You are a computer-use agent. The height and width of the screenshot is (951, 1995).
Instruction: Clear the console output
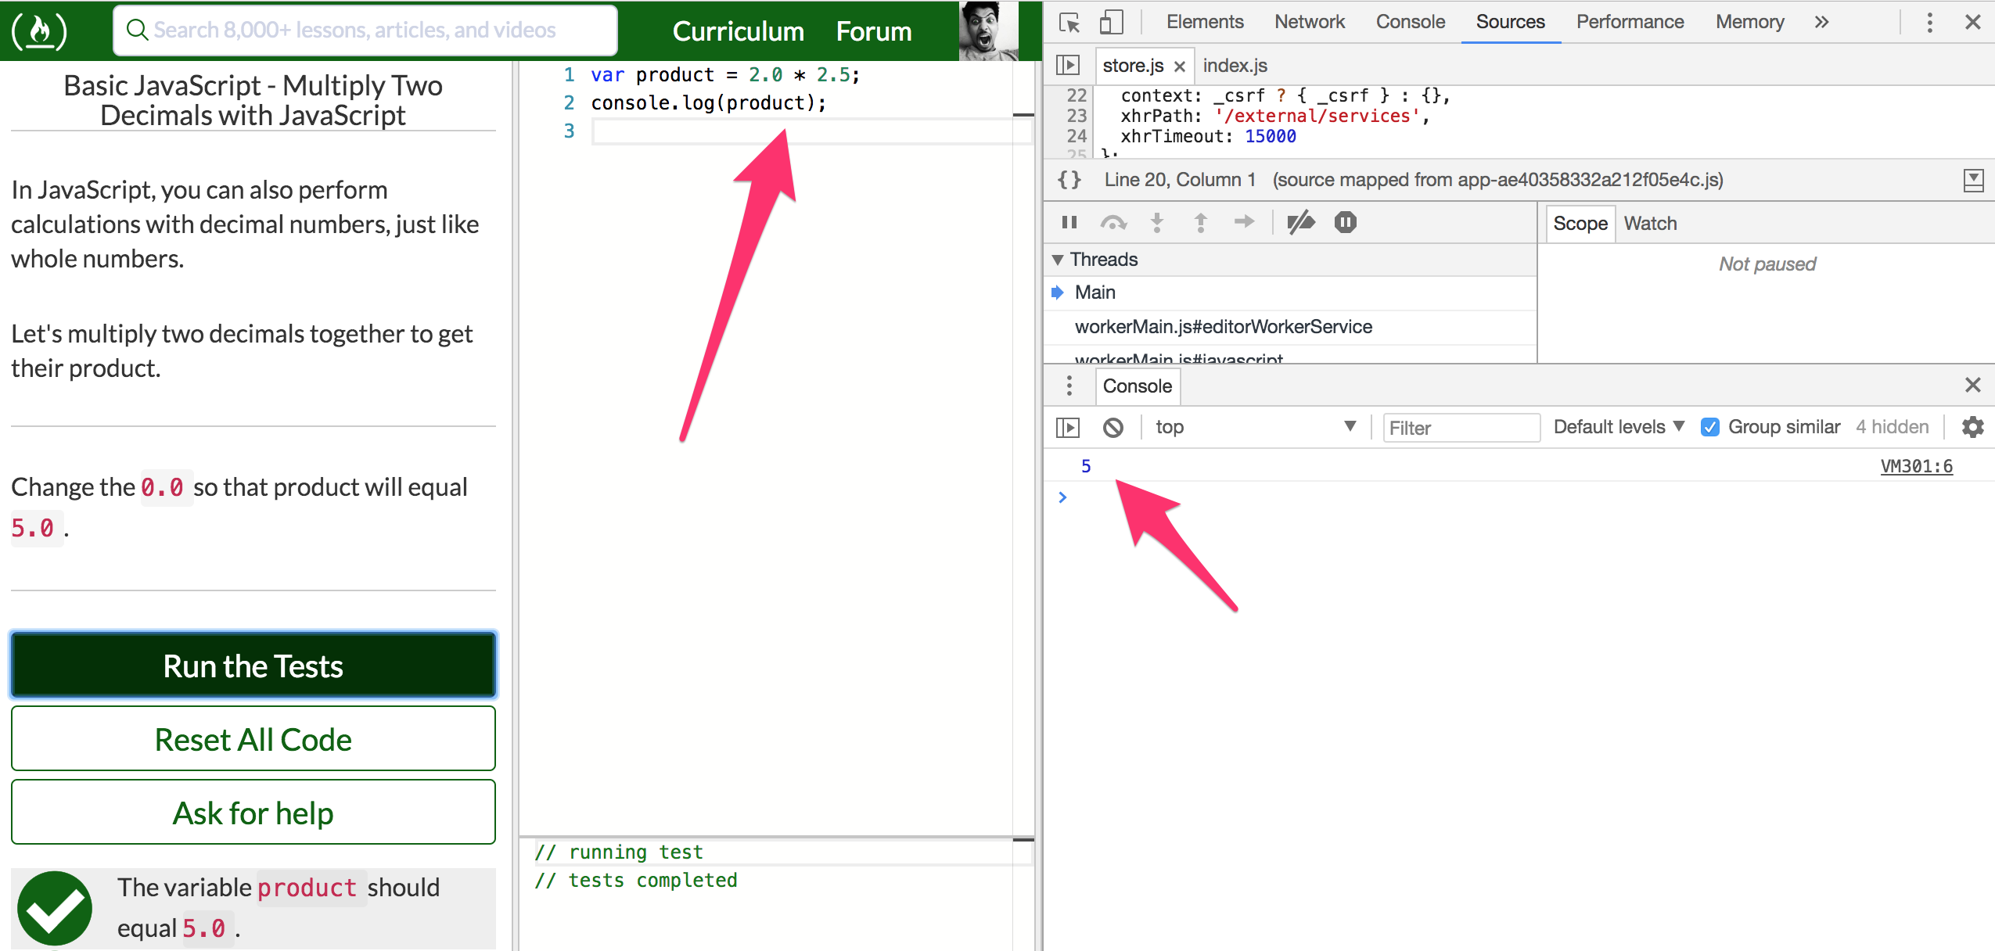tap(1113, 428)
